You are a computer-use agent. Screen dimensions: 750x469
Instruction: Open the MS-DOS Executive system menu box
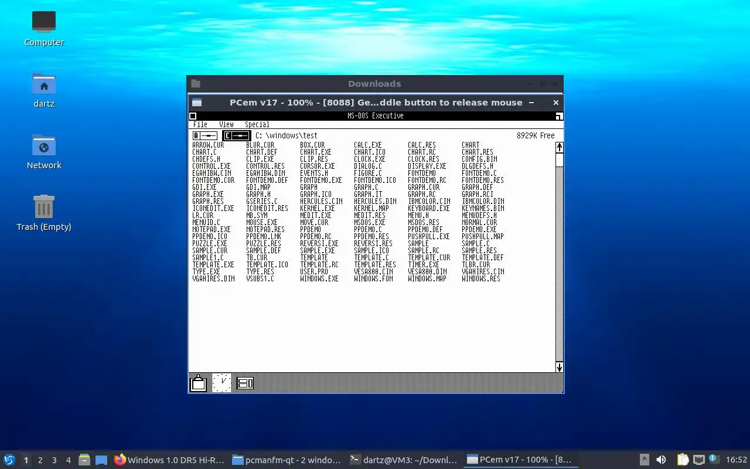tap(193, 116)
